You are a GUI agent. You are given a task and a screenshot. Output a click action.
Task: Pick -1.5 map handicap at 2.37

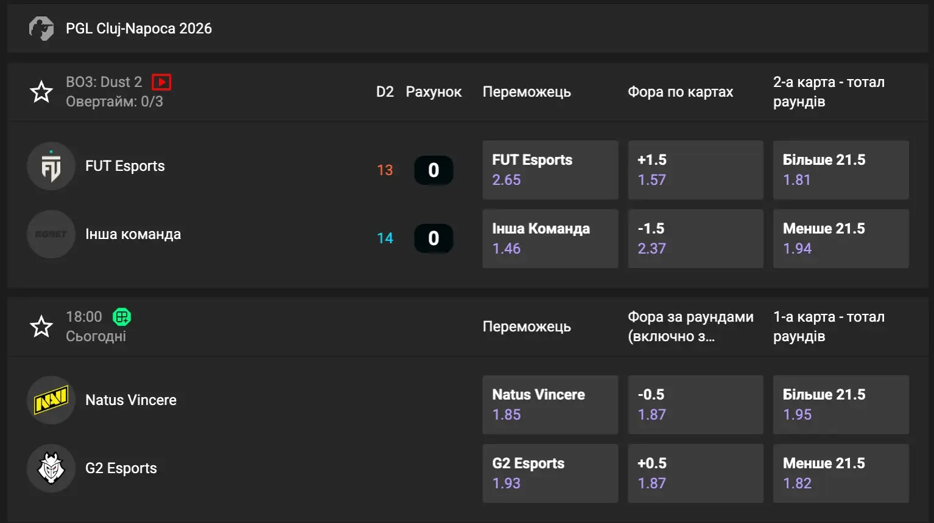pos(695,239)
